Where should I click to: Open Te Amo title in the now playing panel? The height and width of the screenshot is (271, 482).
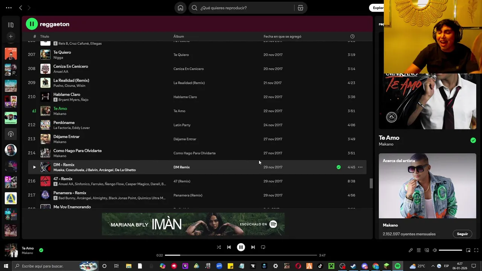(x=389, y=138)
